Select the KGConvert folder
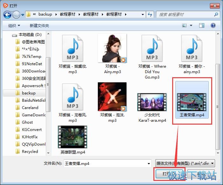 [x=29, y=130]
